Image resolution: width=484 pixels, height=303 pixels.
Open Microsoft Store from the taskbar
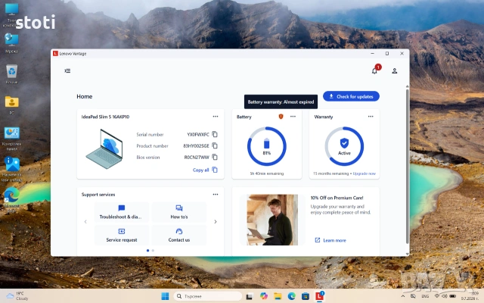click(306, 296)
